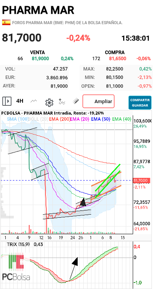The width and height of the screenshot is (153, 289).
Task: Click the current price 81,7000
Action: [x=22, y=38]
